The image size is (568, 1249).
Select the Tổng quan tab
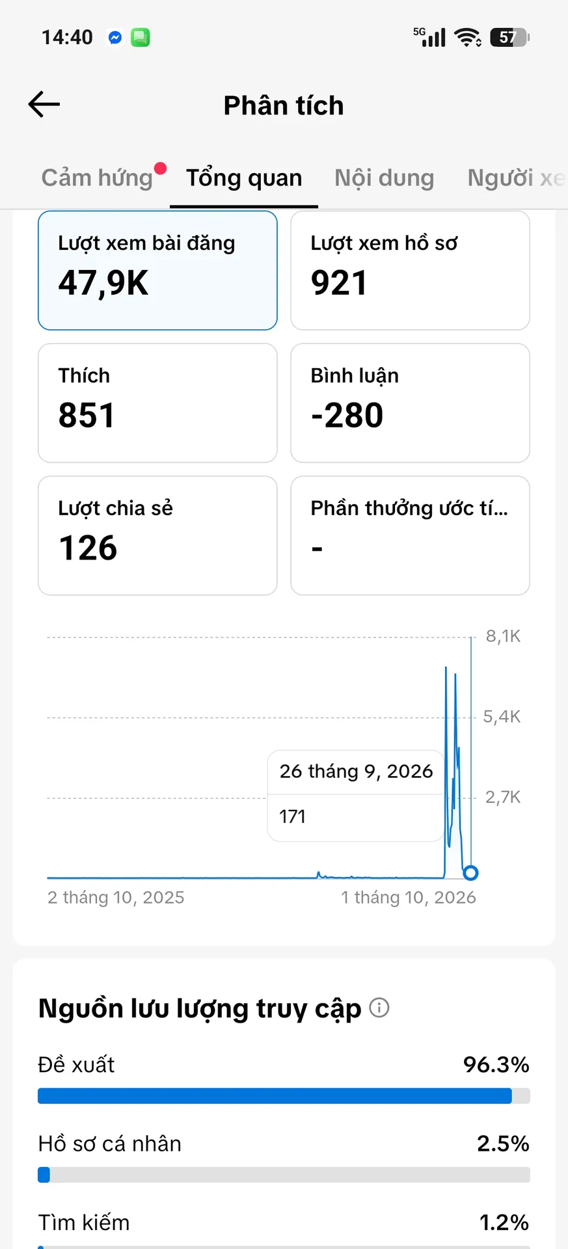coord(244,178)
